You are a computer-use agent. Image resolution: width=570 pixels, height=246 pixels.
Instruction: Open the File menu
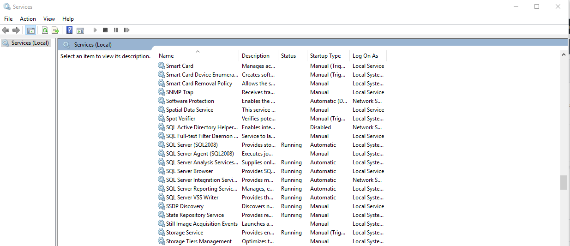point(8,19)
